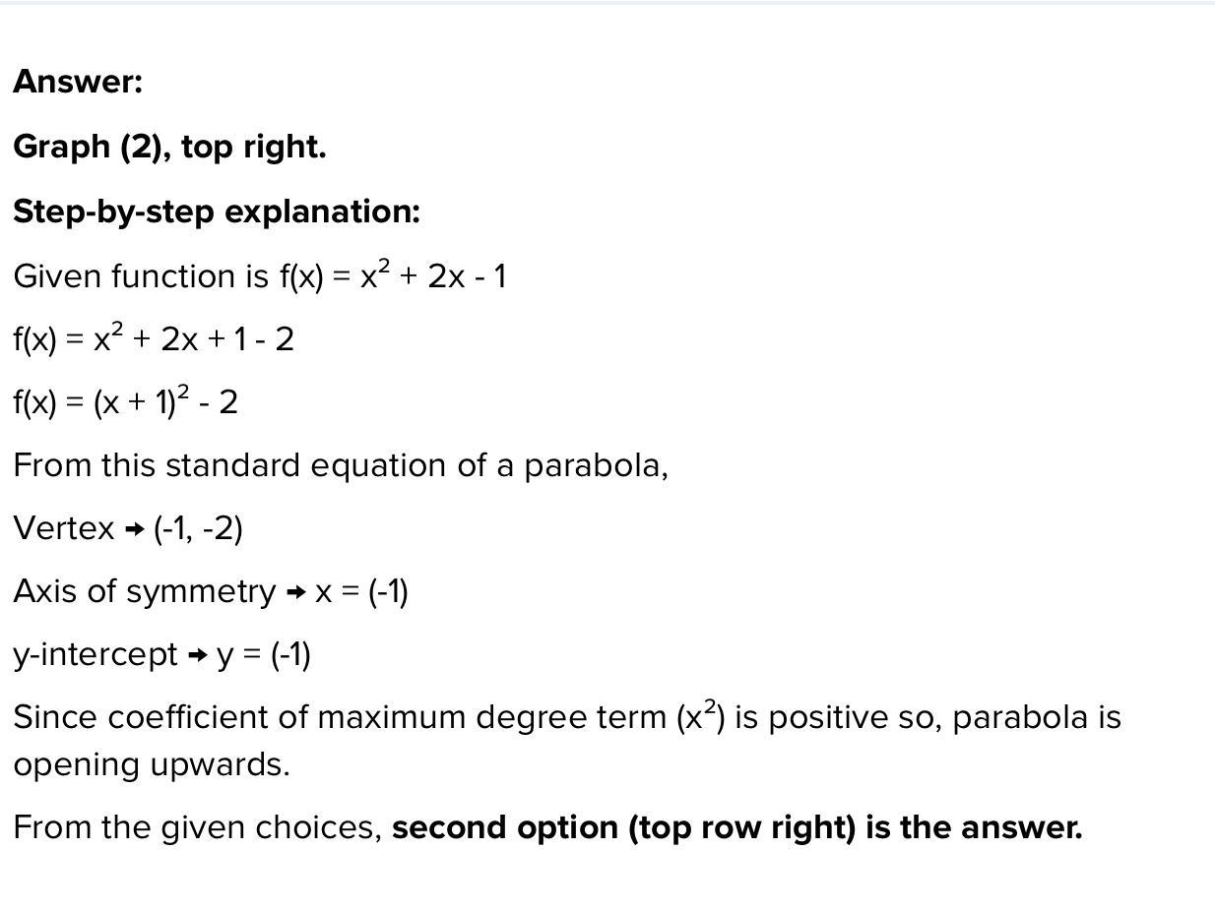Click the arrow icon after y-intercept

(x=198, y=656)
